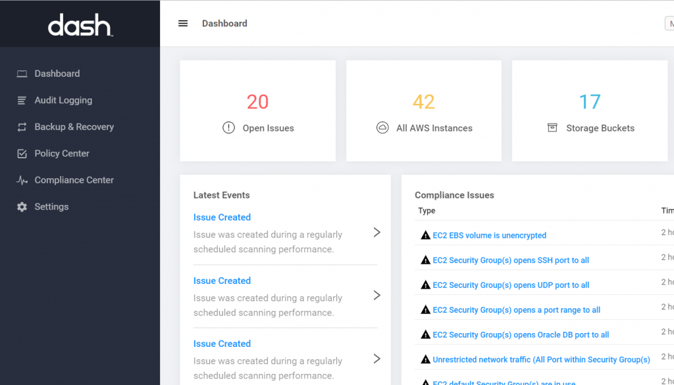Expand the third Issue Created event chevron
Viewport: 674px width, 385px height.
tap(376, 359)
